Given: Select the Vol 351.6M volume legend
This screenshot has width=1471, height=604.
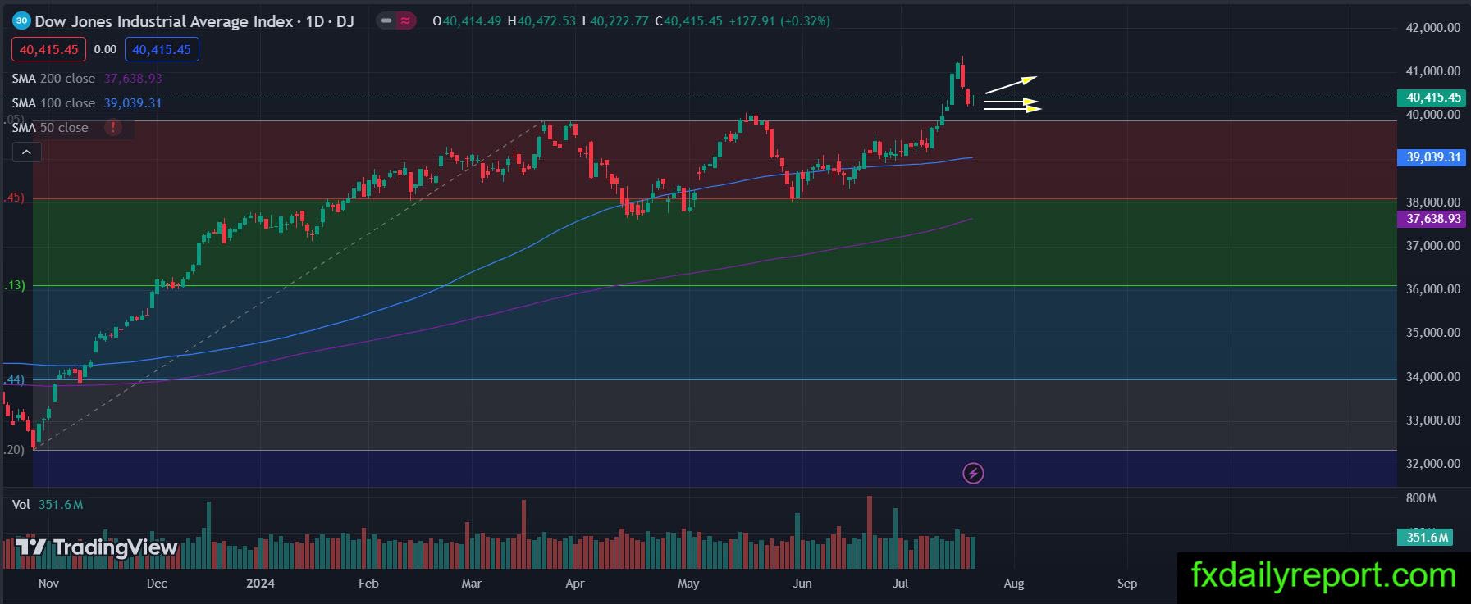Looking at the screenshot, I should 48,505.
